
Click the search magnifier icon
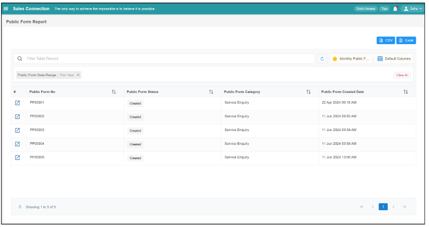point(20,59)
